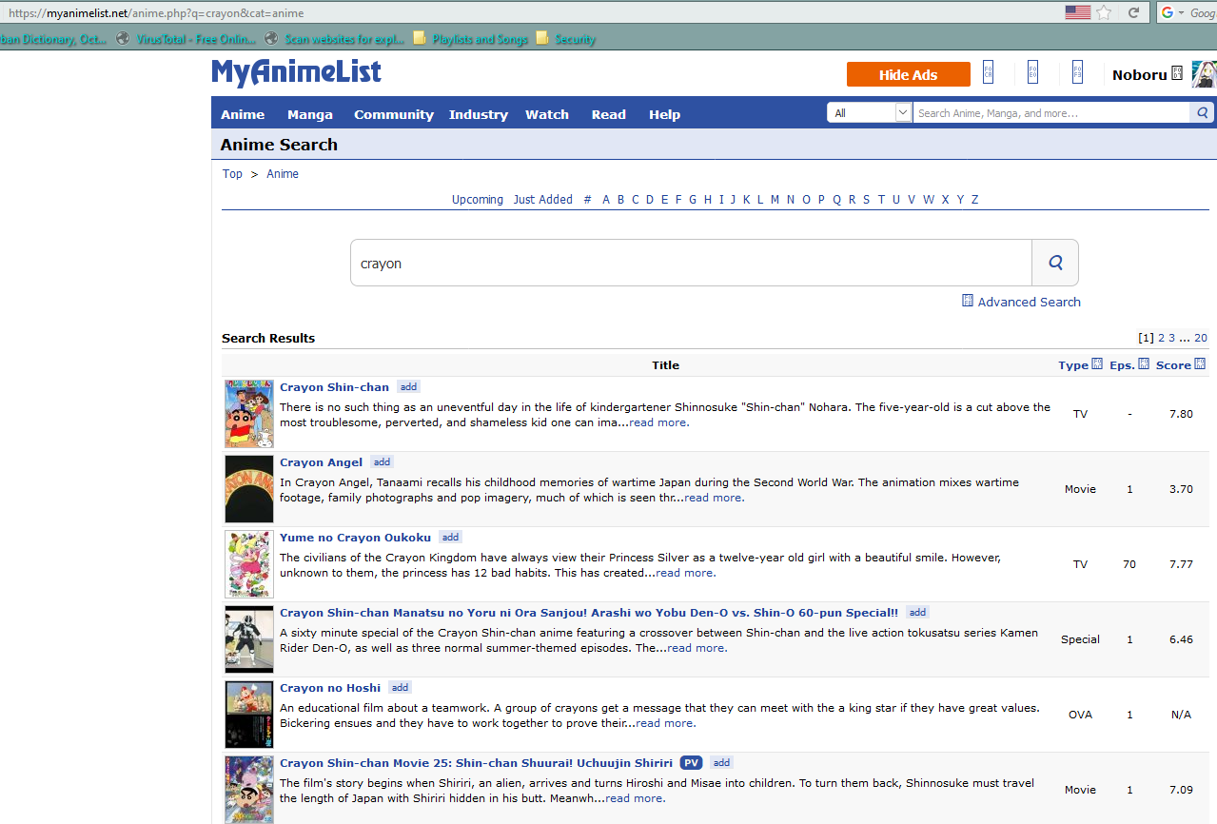This screenshot has height=824, width=1217.
Task: Click the US flag icon in address bar
Action: pyautogui.click(x=1077, y=12)
